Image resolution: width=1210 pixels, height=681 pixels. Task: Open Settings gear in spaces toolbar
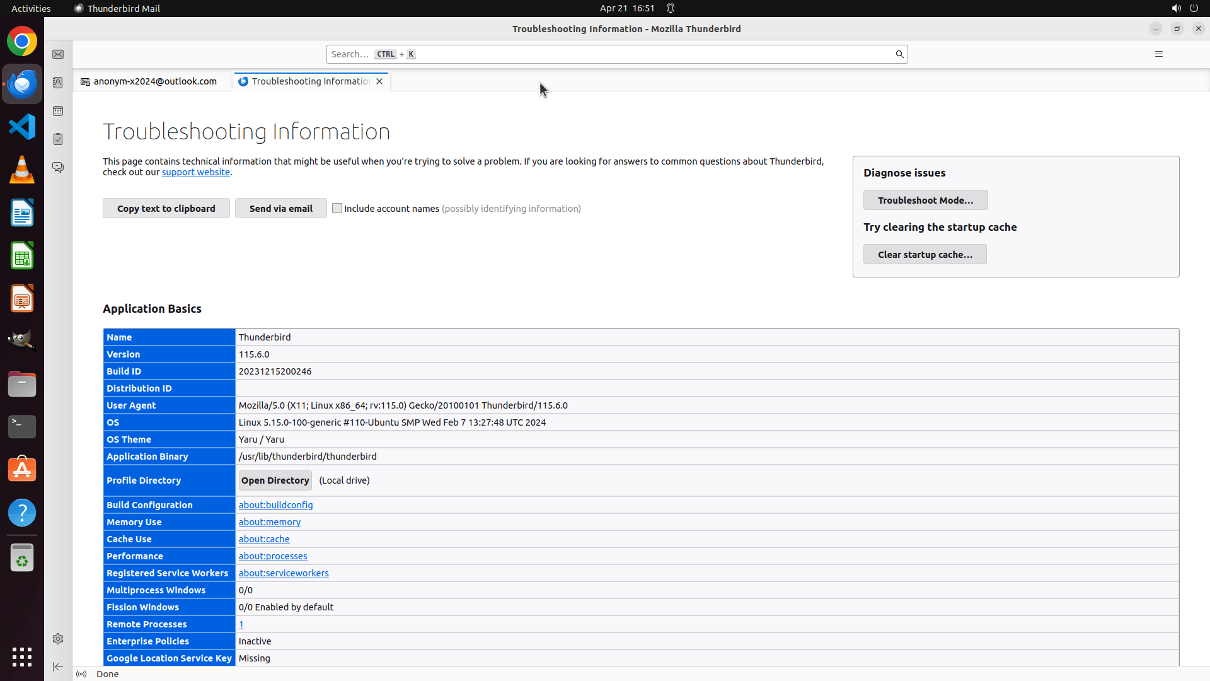tap(58, 639)
